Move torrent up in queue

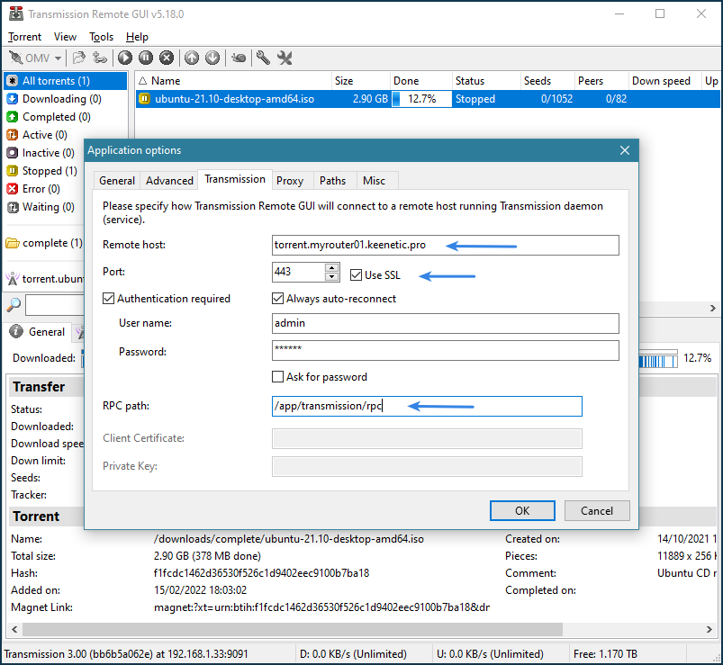pos(192,58)
